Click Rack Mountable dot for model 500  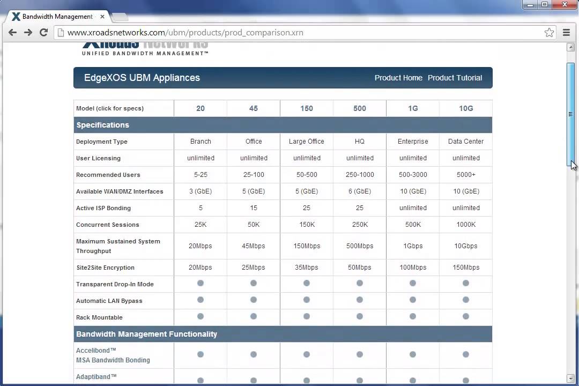pos(360,316)
